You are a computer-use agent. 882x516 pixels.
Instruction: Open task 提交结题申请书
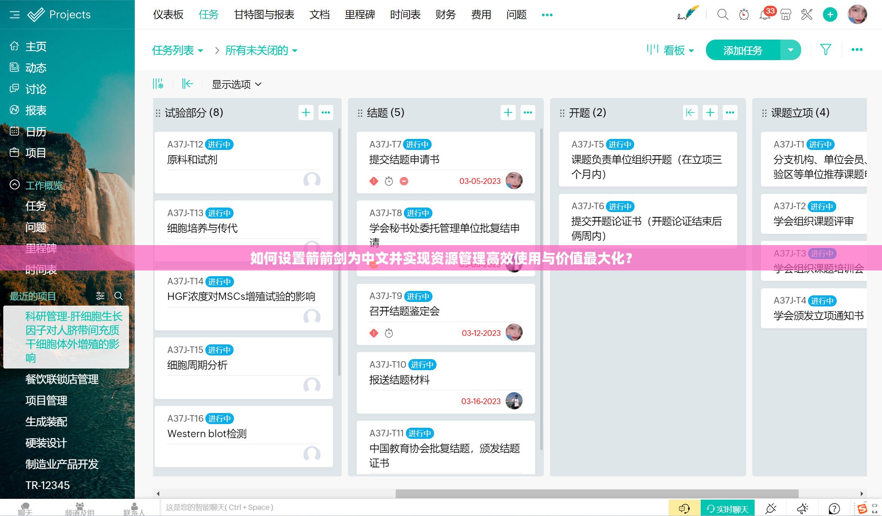404,159
